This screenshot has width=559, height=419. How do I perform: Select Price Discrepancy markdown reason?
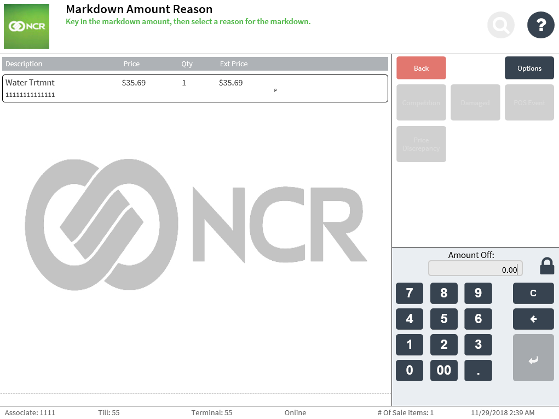421,144
